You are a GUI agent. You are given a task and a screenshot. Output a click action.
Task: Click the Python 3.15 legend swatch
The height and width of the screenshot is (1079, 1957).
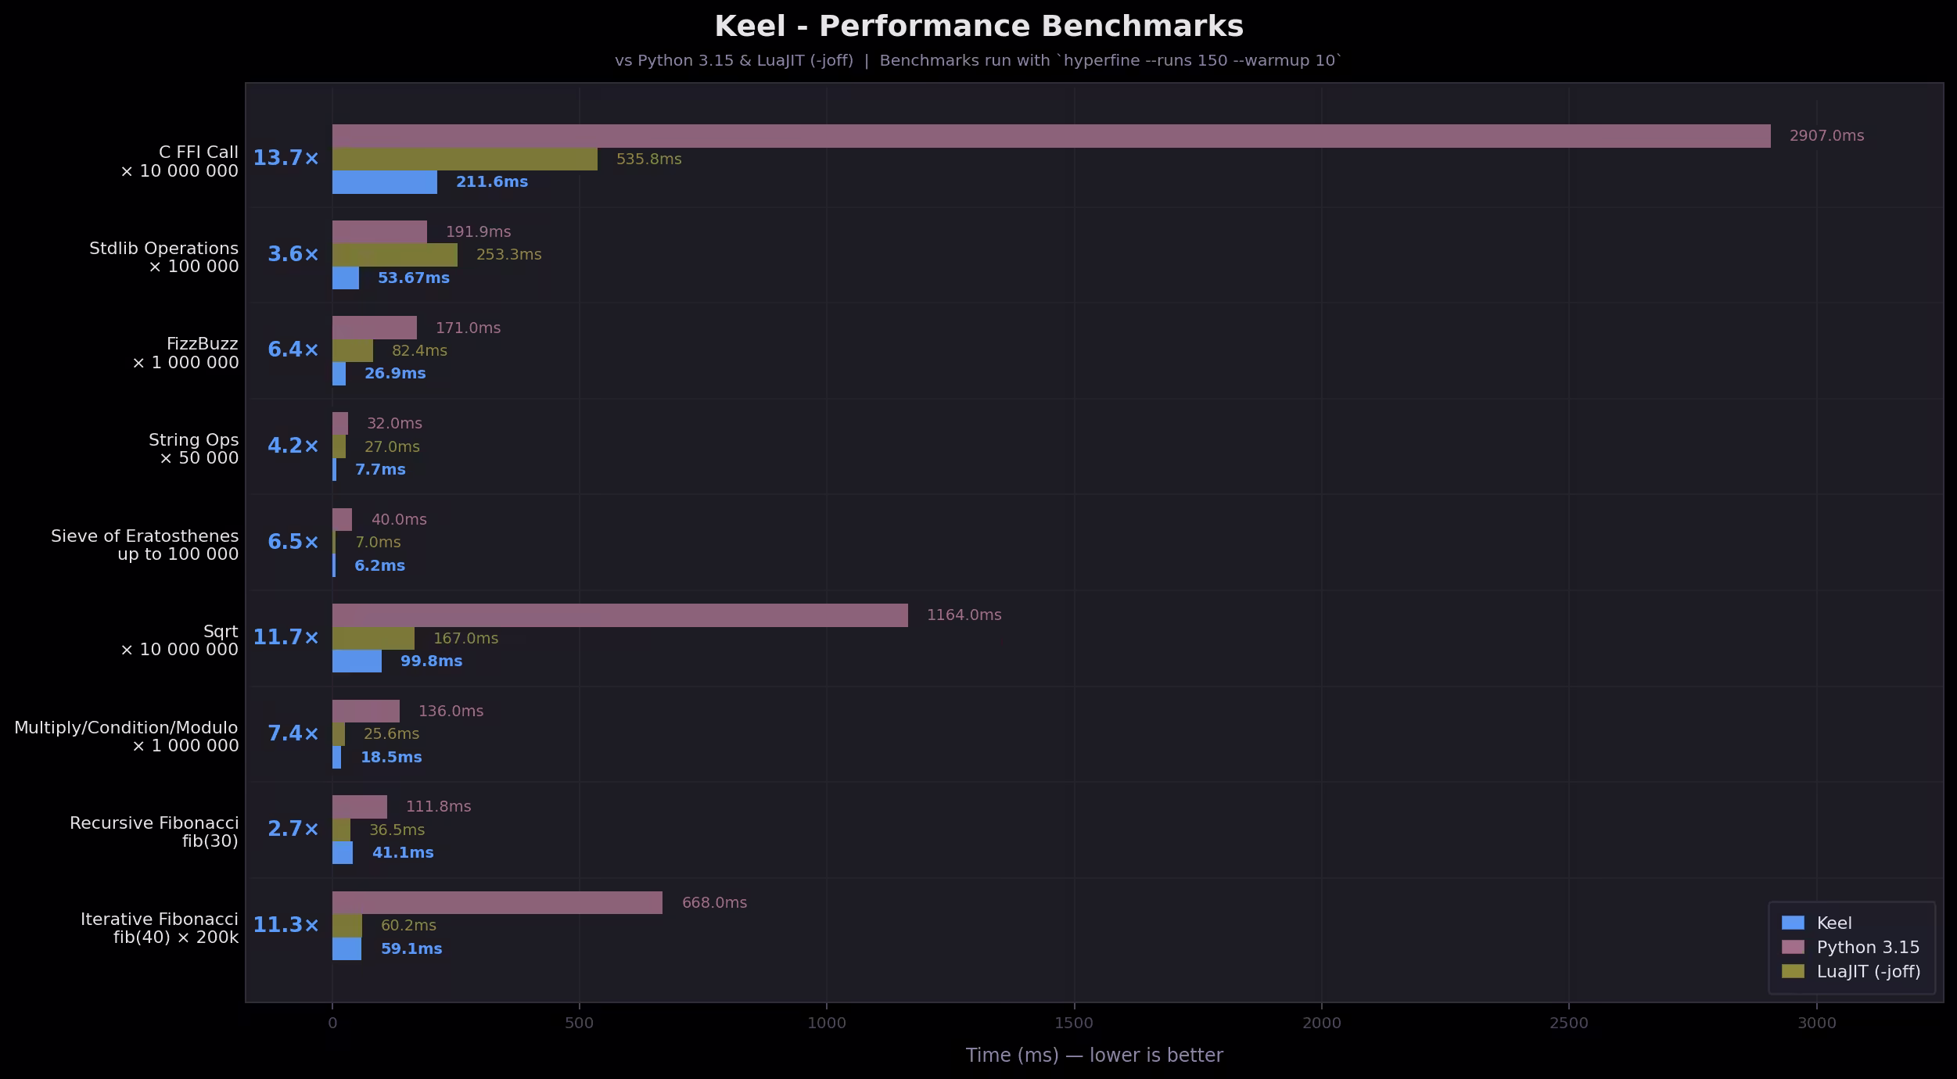[1793, 947]
